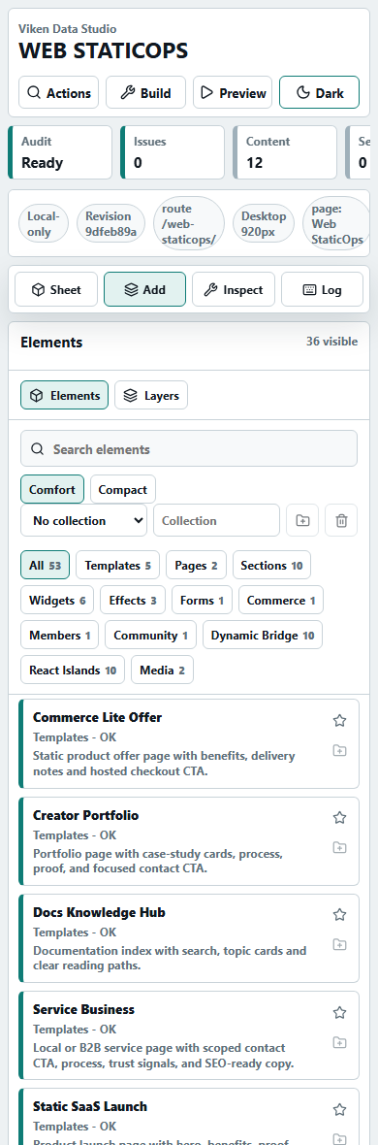Click the Revision 9dfeb89a chip
The height and width of the screenshot is (1145, 378).
tap(110, 223)
